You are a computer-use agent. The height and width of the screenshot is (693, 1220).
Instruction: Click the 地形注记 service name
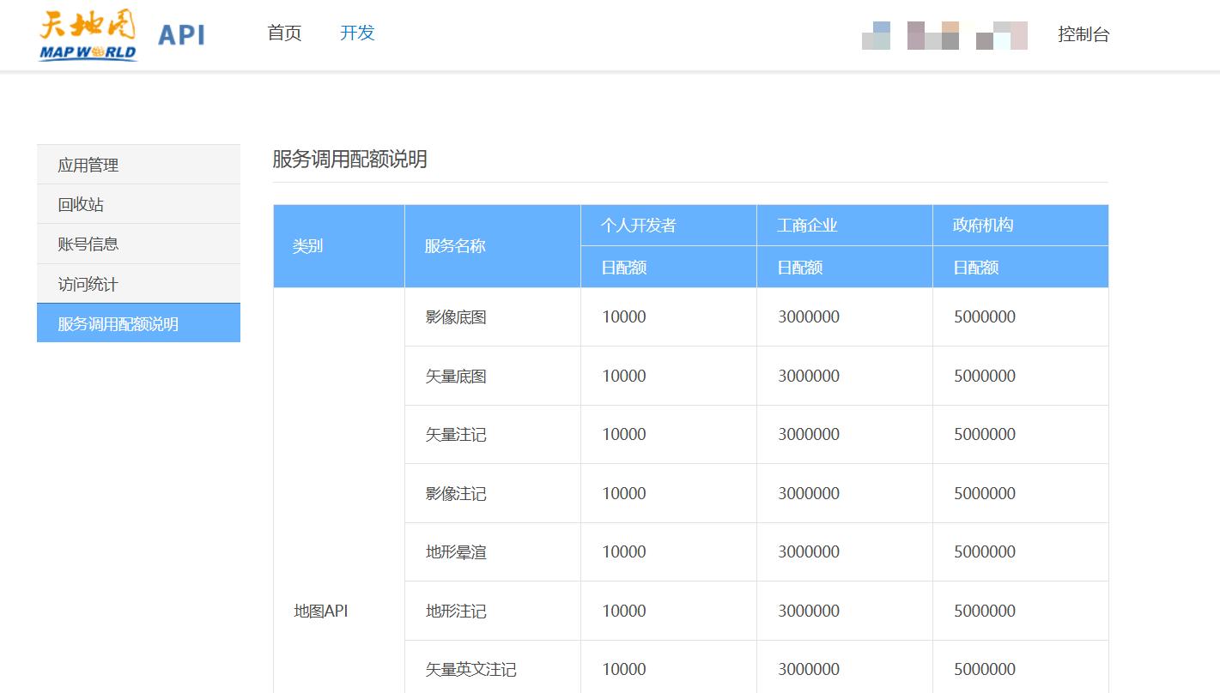[456, 612]
